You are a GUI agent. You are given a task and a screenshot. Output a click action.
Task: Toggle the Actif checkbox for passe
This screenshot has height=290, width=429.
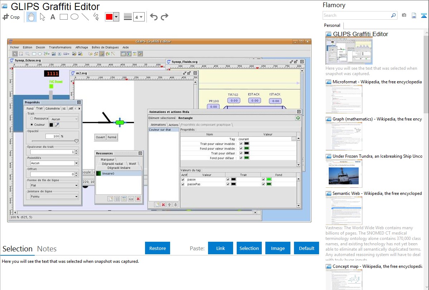(183, 180)
